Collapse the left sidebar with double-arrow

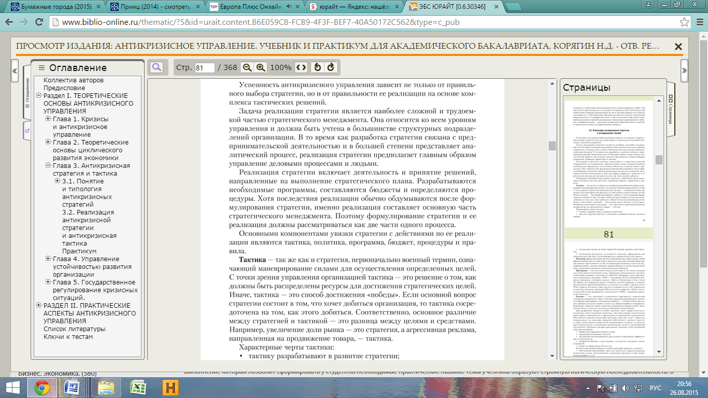pyautogui.click(x=15, y=70)
